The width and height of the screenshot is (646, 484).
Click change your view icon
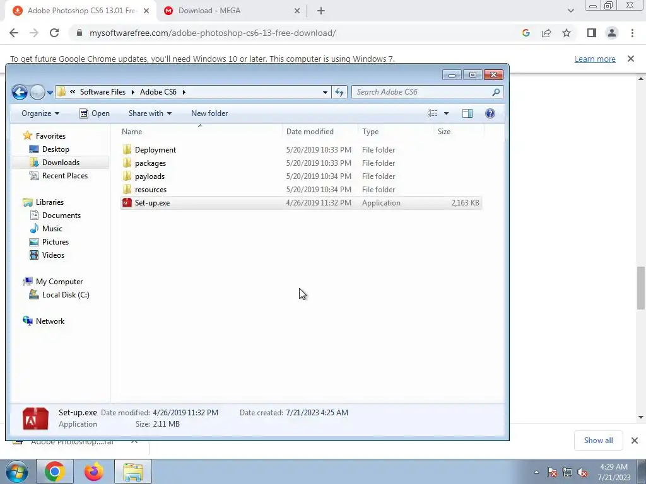pyautogui.click(x=433, y=113)
